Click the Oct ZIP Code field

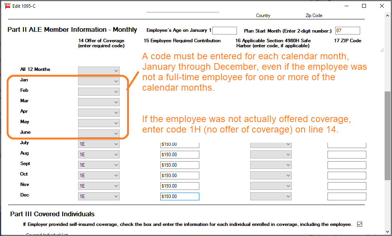click(347, 176)
